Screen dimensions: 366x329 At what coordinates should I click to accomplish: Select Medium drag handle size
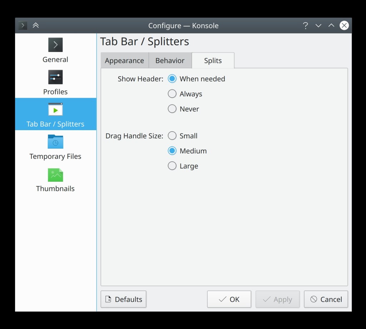[x=172, y=151]
